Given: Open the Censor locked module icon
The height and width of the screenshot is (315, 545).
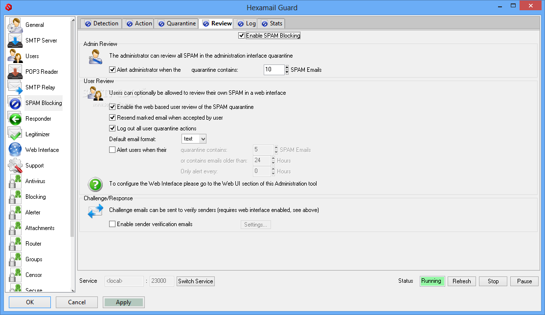Looking at the screenshot, I should [x=15, y=275].
